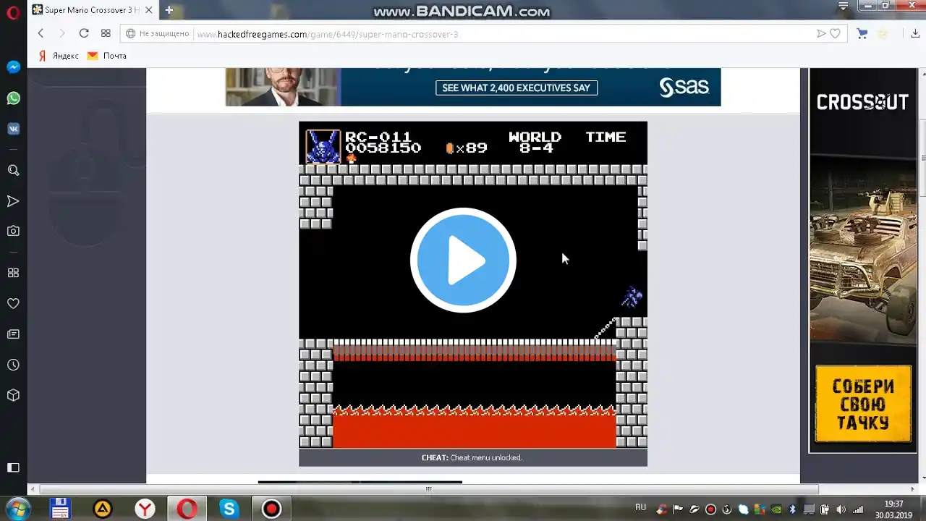Open the power battery tray icon
Screen dimensions: 926x521
(824, 509)
